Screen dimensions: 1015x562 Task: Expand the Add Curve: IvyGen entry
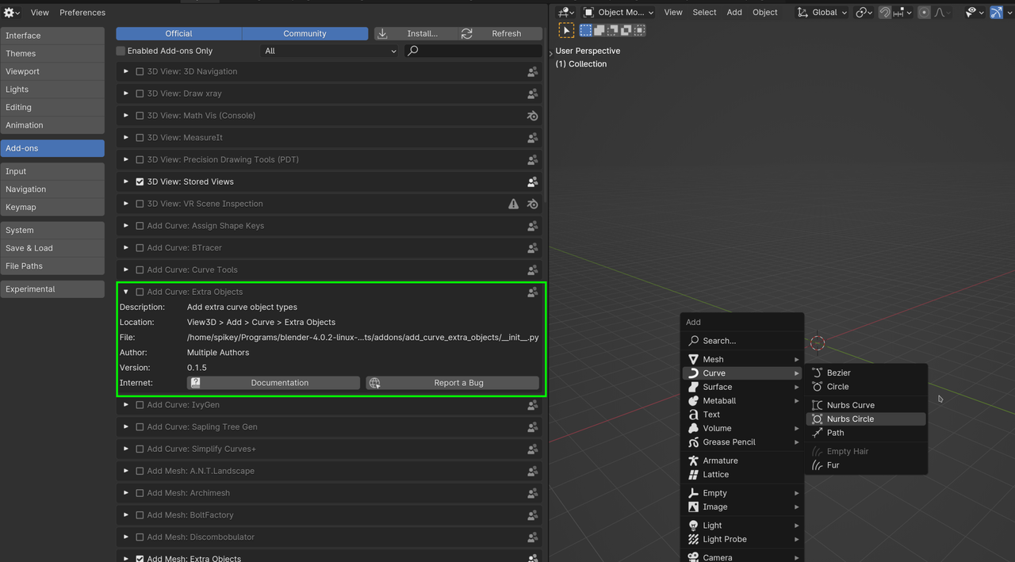tap(125, 405)
